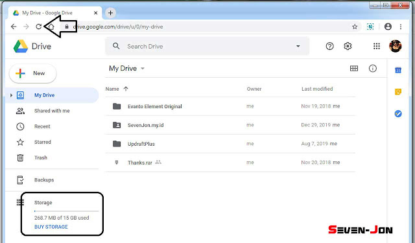Click the Thanks.rar archive file icon

tap(117, 163)
